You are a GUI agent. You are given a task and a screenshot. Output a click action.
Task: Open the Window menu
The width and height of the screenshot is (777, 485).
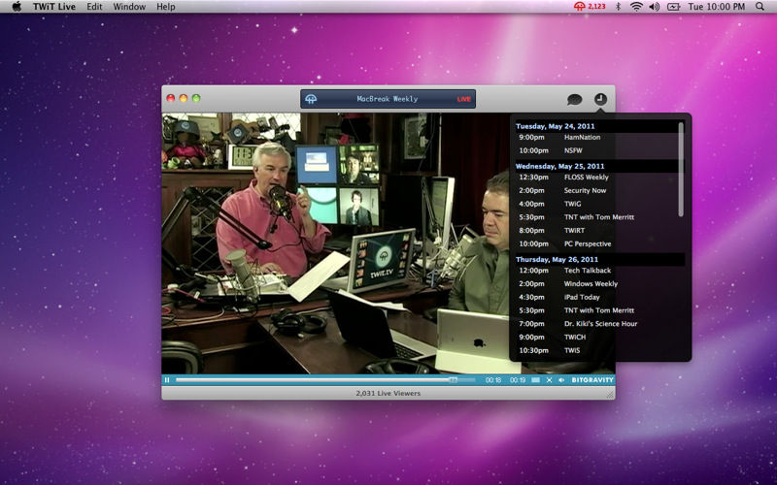point(129,7)
